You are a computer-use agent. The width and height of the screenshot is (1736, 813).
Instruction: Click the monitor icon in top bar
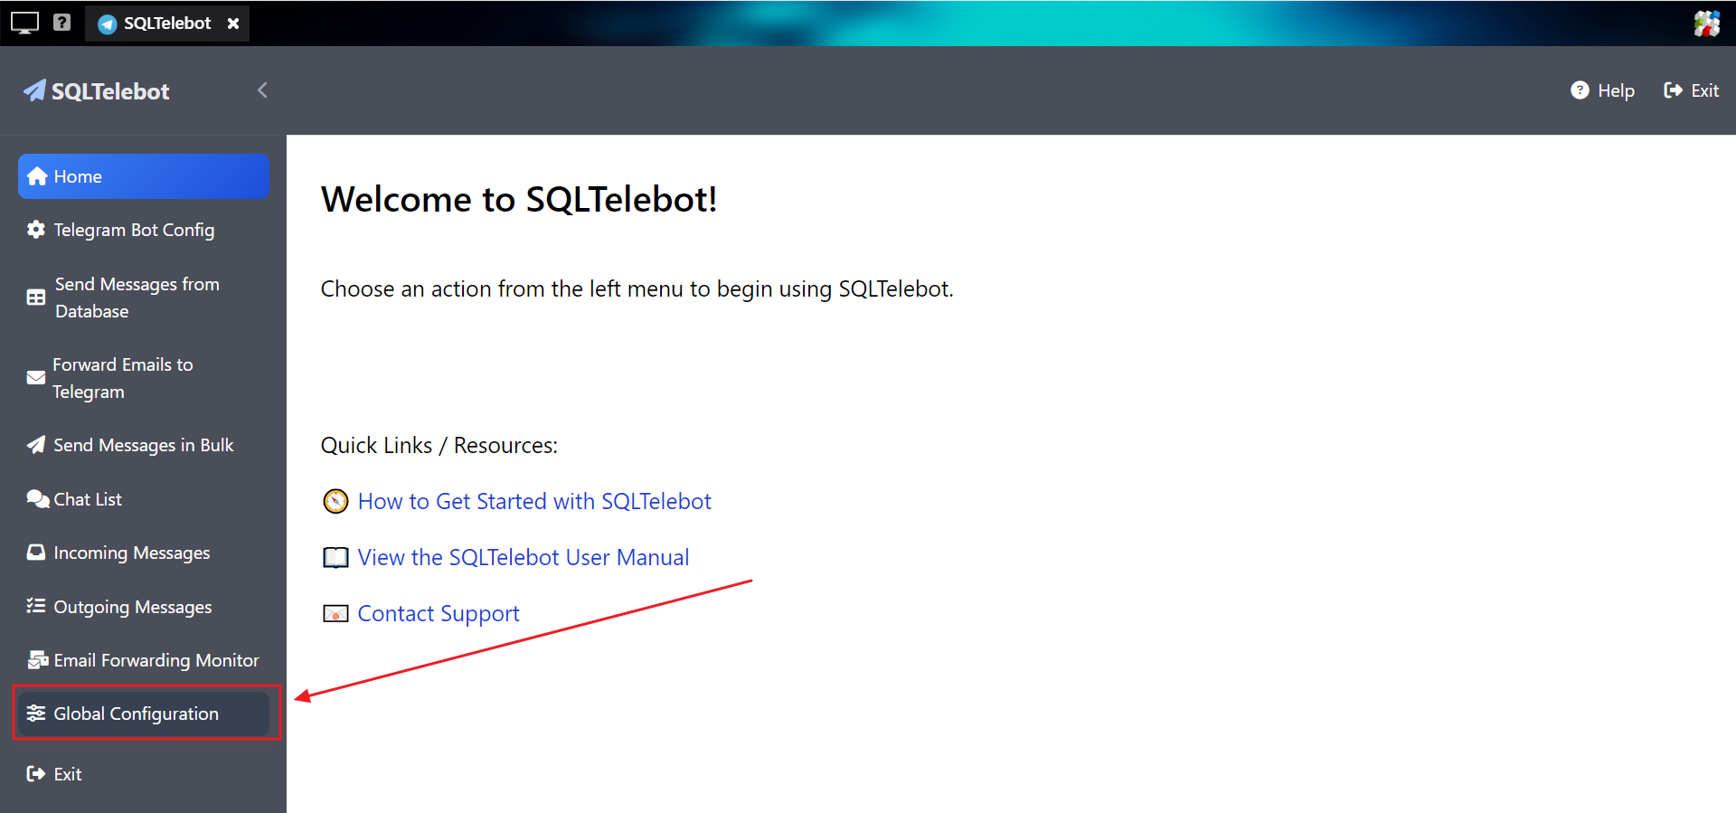[x=24, y=23]
